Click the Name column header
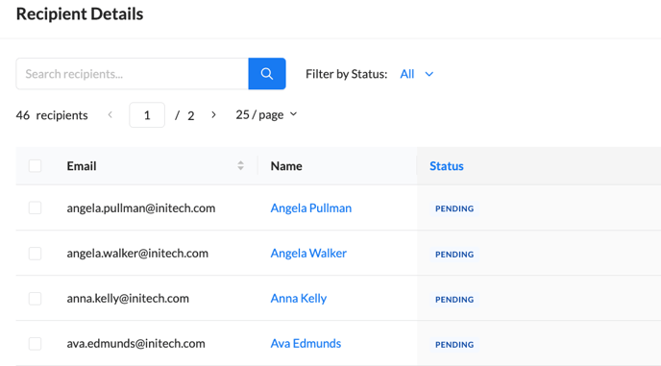661x366 pixels. click(x=286, y=166)
